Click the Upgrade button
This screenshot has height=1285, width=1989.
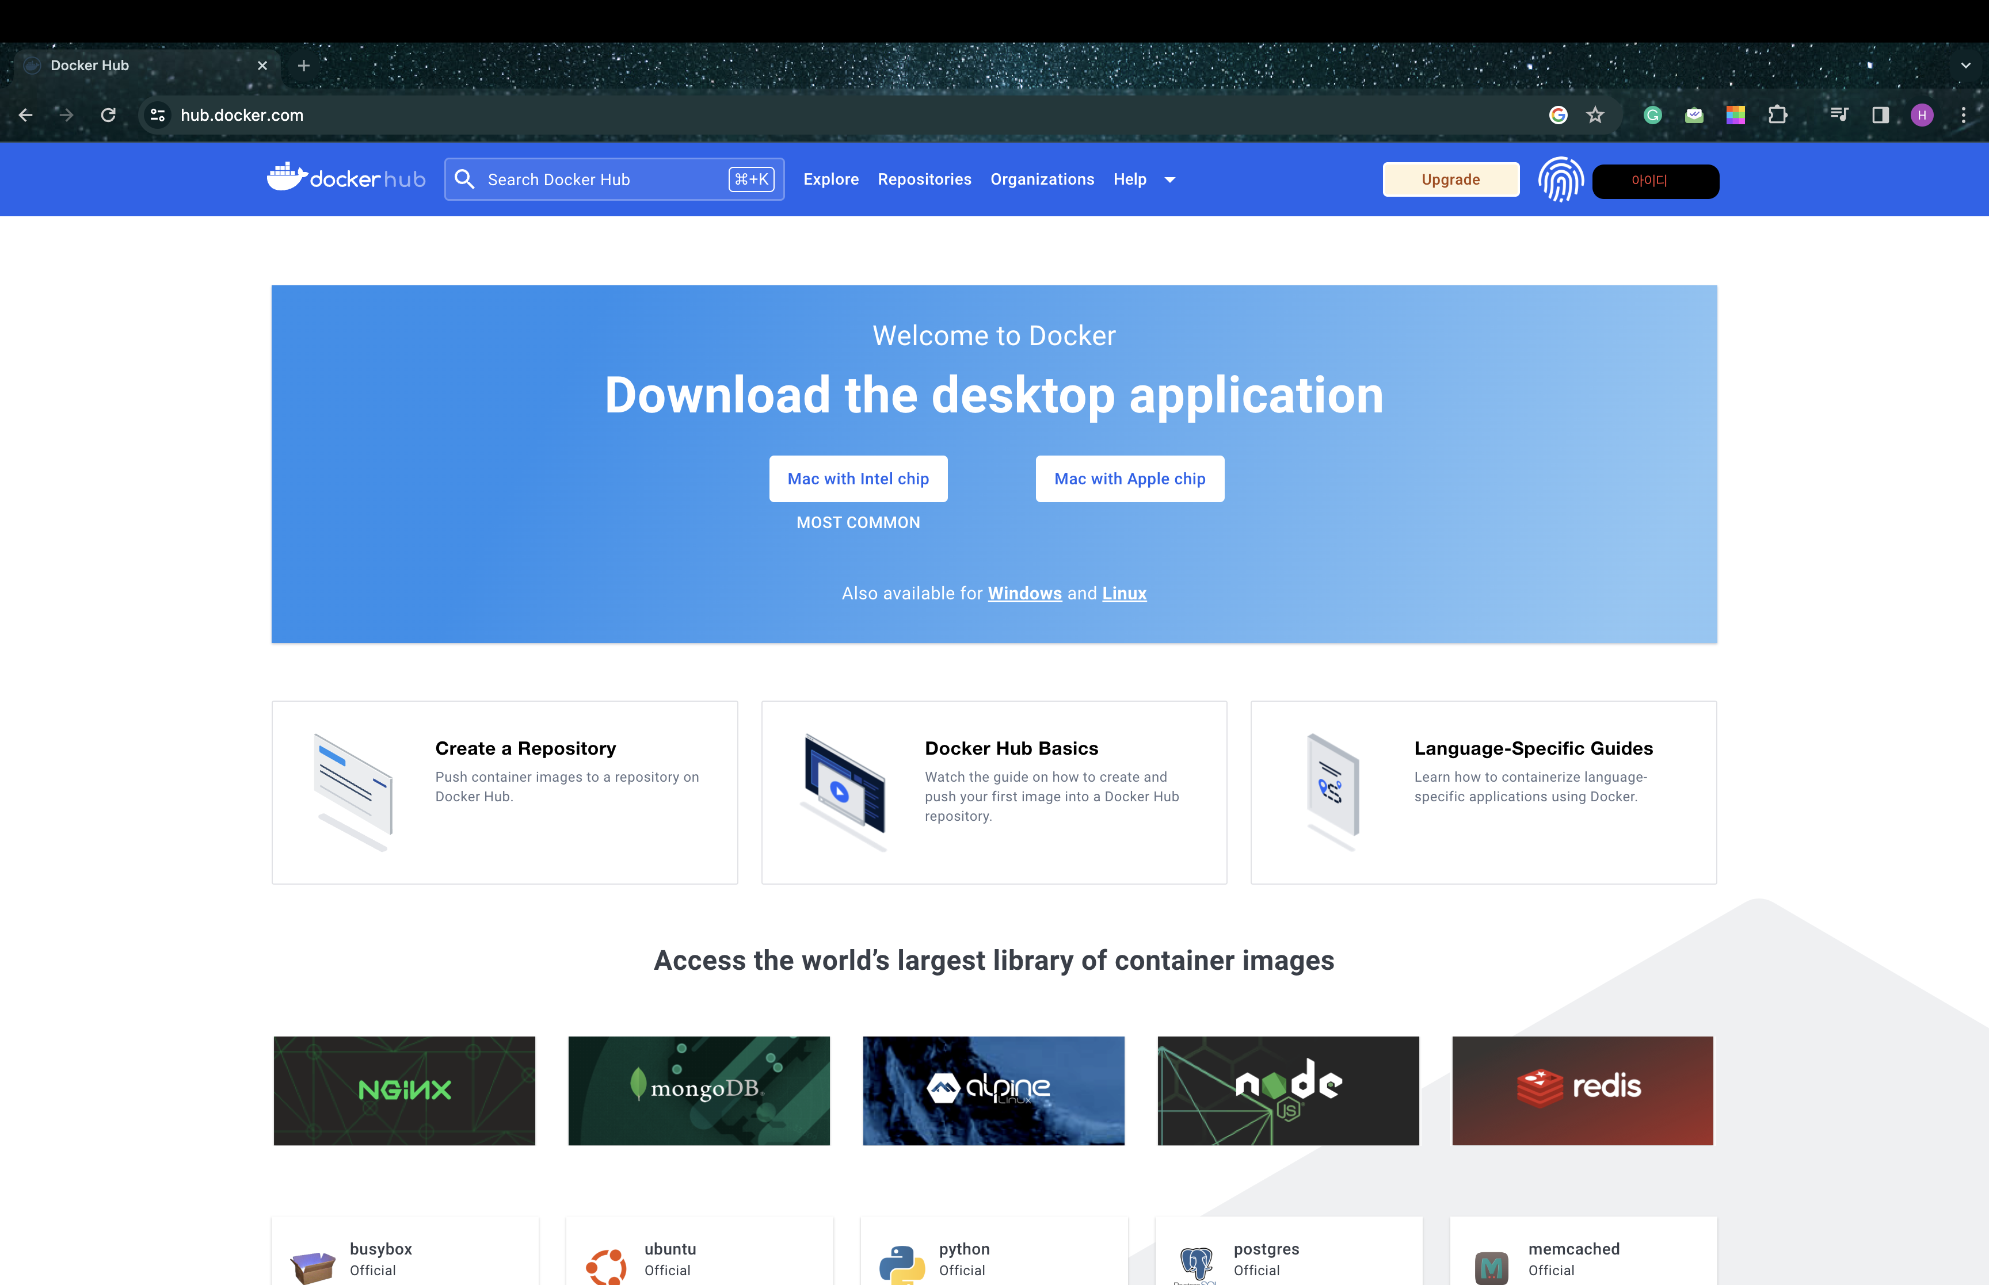point(1450,179)
